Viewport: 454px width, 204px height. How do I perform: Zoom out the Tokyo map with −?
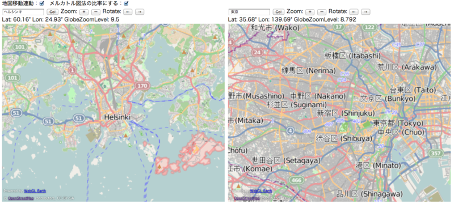[322, 12]
